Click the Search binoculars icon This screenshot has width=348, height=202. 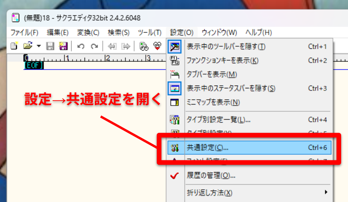click(x=144, y=46)
